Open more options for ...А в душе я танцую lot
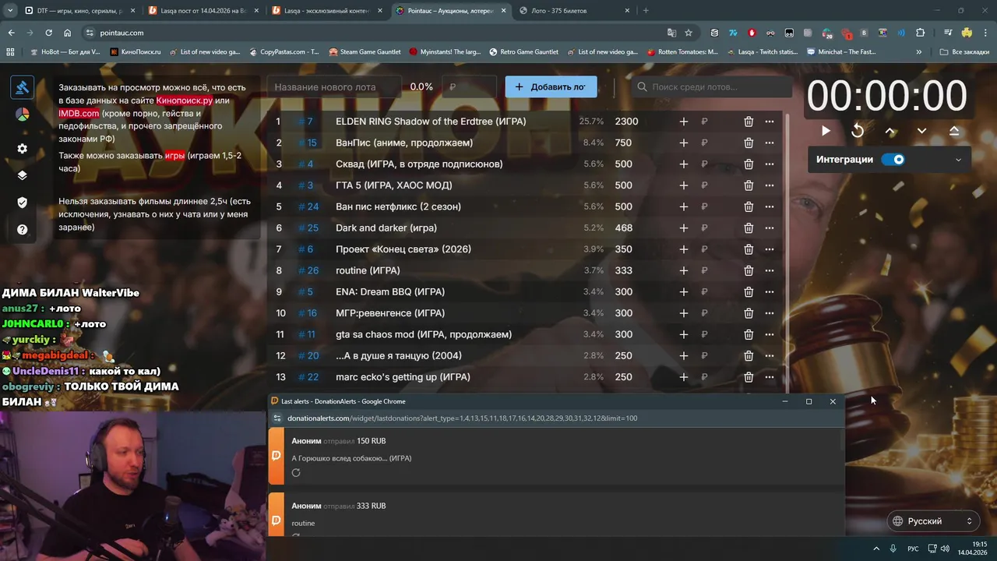Viewport: 997px width, 561px height. [770, 355]
